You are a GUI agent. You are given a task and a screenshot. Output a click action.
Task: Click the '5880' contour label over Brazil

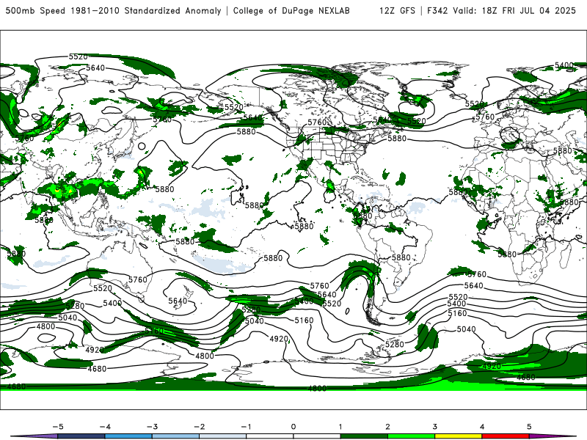tap(401, 257)
